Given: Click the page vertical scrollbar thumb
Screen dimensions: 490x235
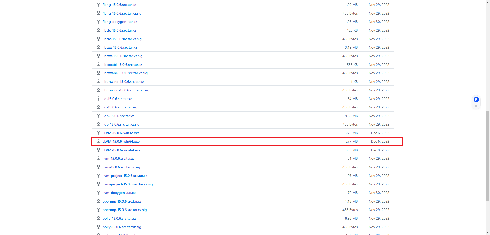Looking at the screenshot, I should click(488, 156).
